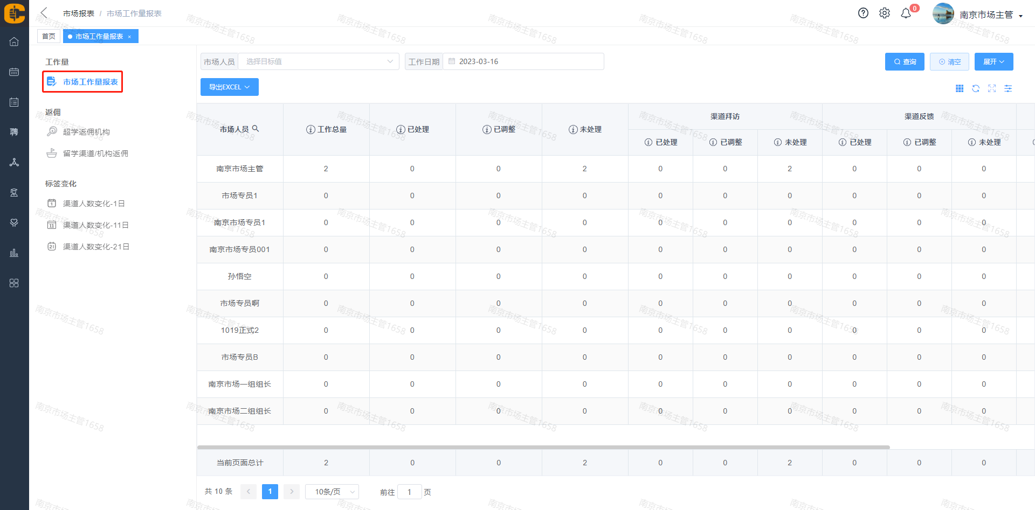Click the table refresh icon
This screenshot has height=510, width=1035.
click(976, 88)
